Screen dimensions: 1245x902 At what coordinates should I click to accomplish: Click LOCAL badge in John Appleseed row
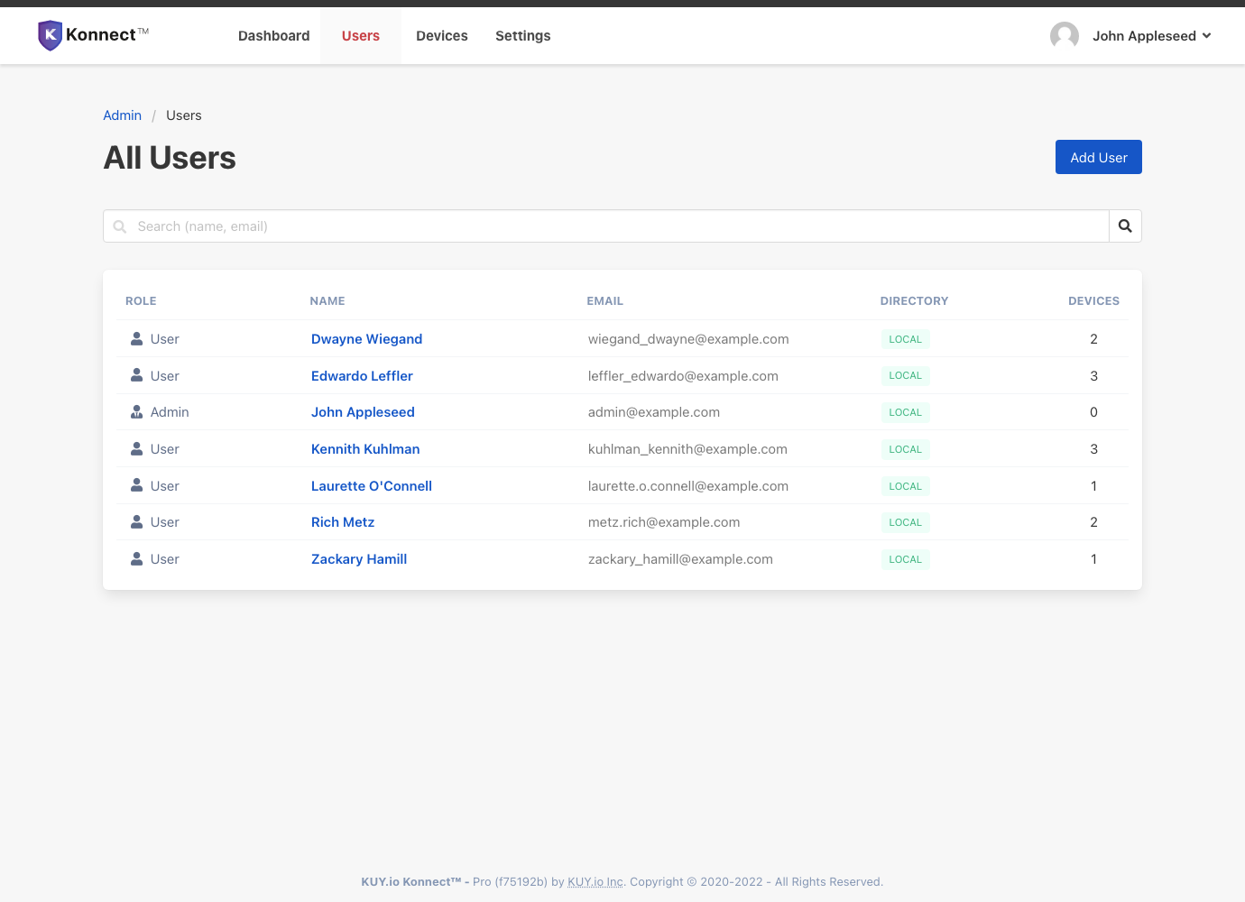(906, 412)
